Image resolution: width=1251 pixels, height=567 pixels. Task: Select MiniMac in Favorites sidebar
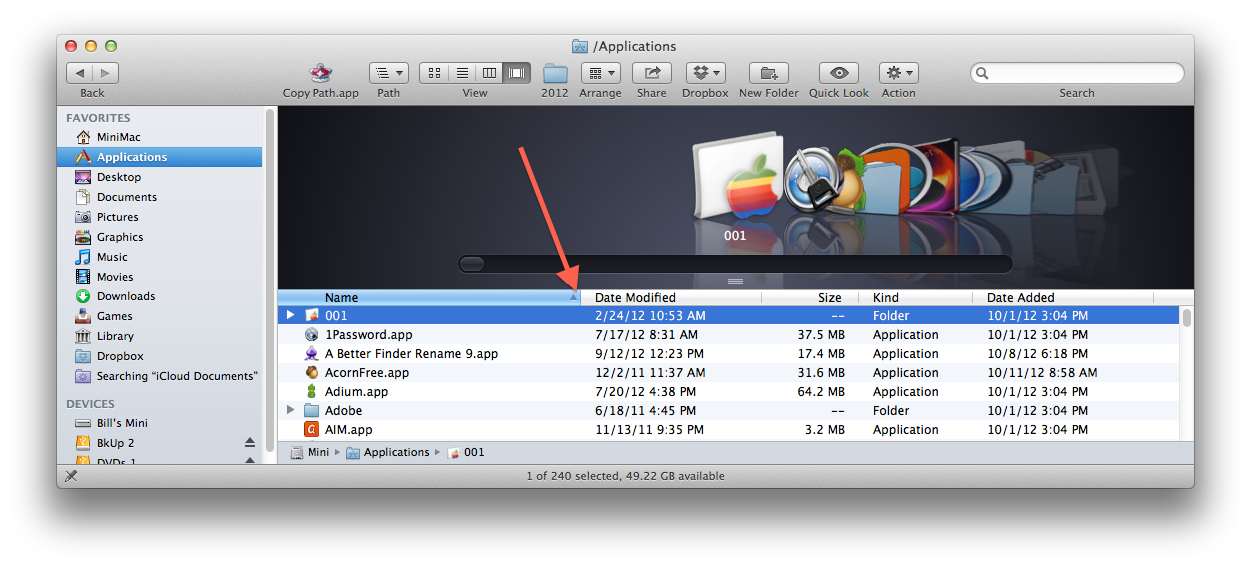tap(159, 137)
